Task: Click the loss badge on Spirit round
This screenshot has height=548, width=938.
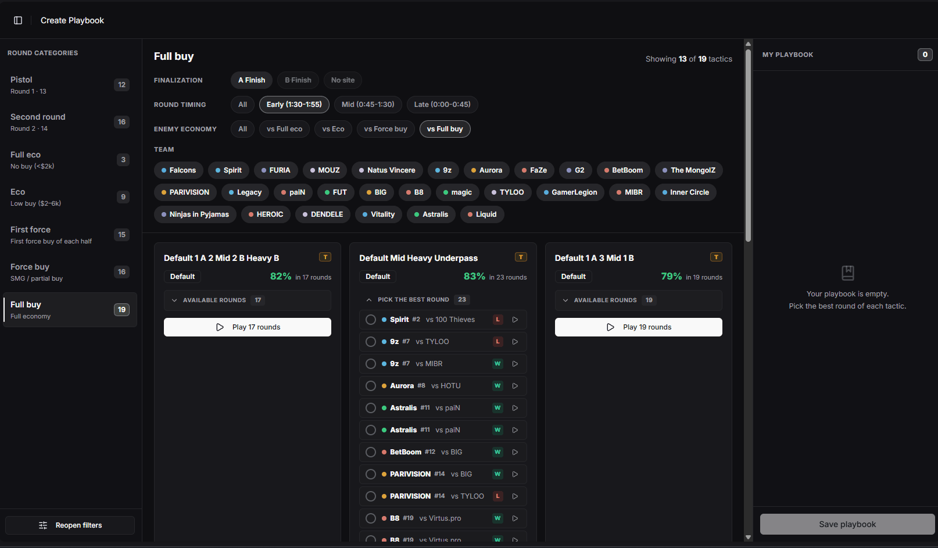Action: click(x=497, y=320)
